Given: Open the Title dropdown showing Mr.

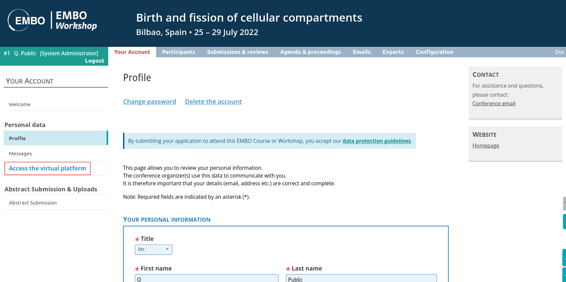Looking at the screenshot, I should pos(153,249).
